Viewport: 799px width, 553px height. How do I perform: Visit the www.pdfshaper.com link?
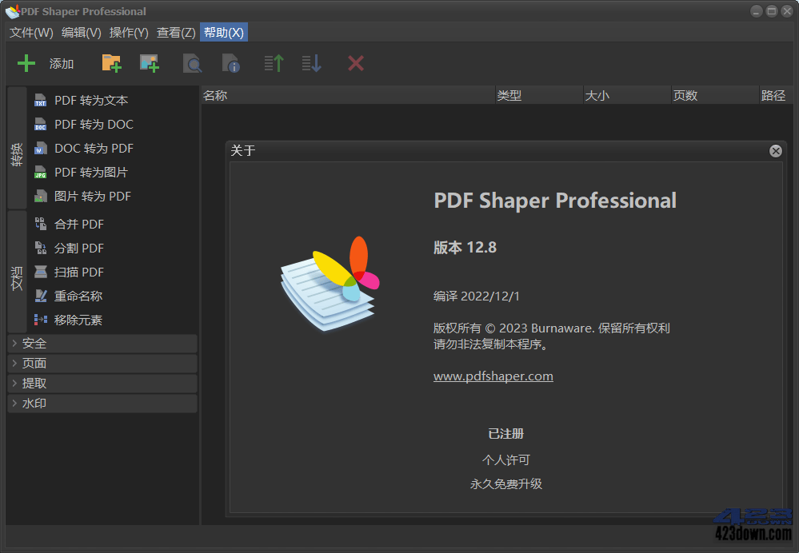tap(493, 376)
